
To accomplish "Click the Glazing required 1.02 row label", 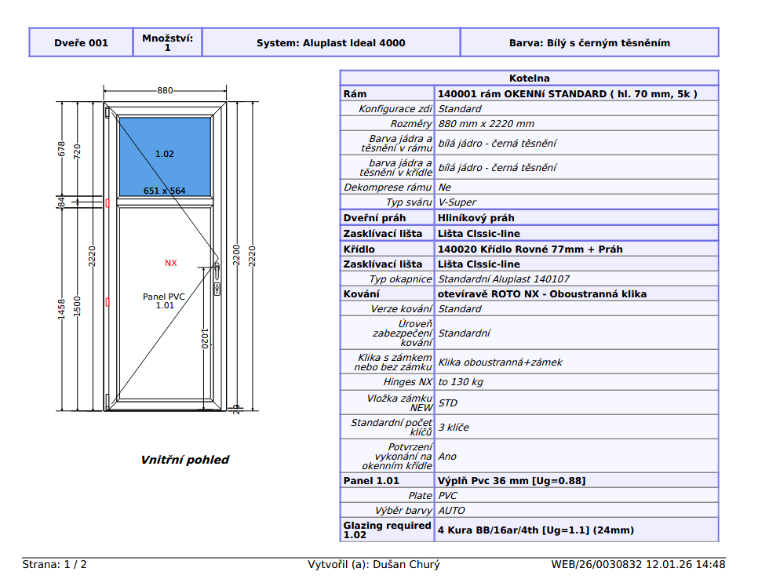I will coord(387,530).
